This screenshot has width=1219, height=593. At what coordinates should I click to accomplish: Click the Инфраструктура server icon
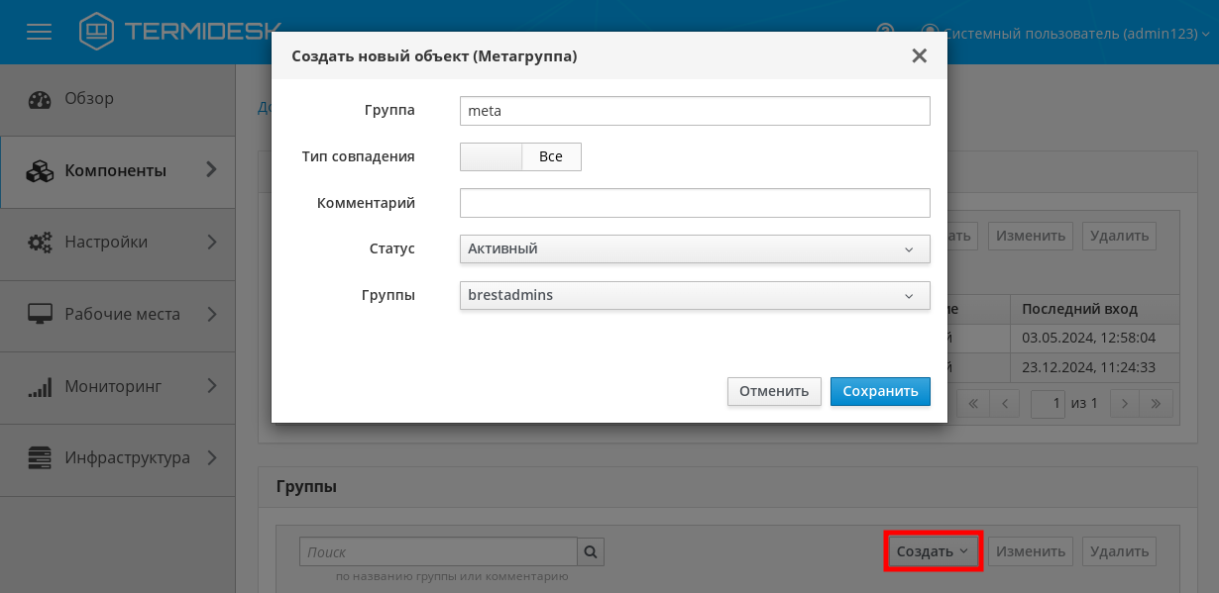tap(40, 458)
